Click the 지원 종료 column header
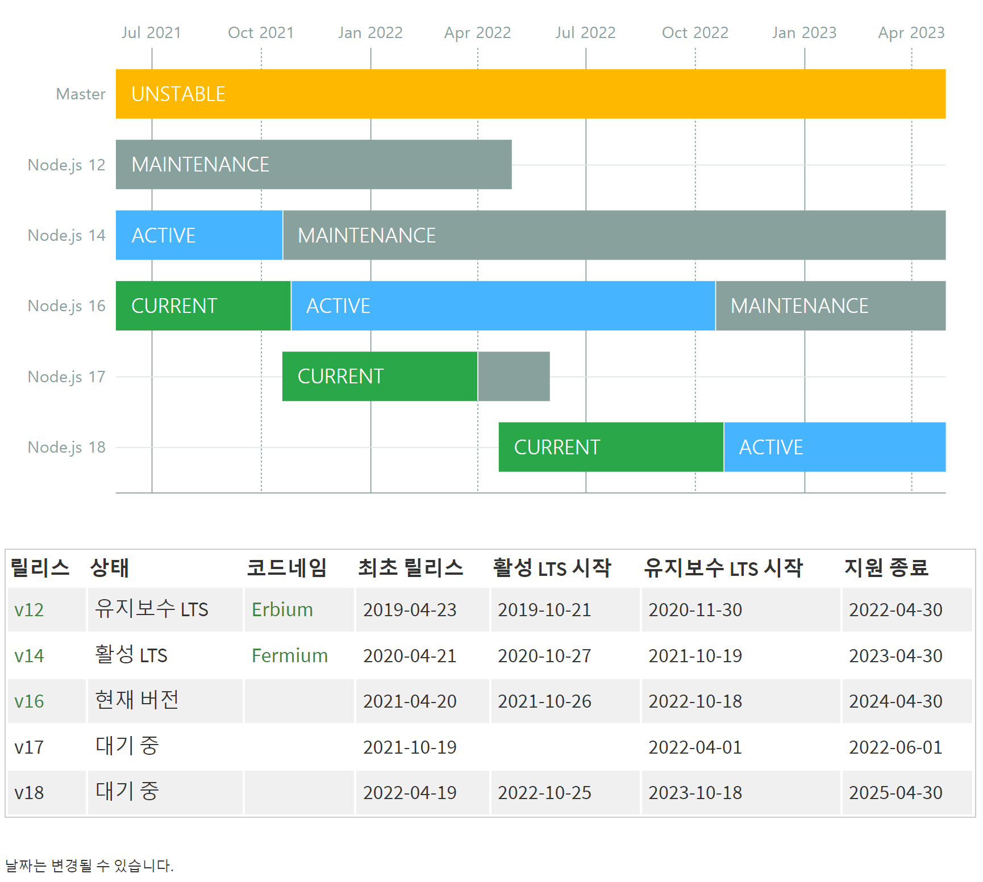This screenshot has height=882, width=983. tap(886, 567)
